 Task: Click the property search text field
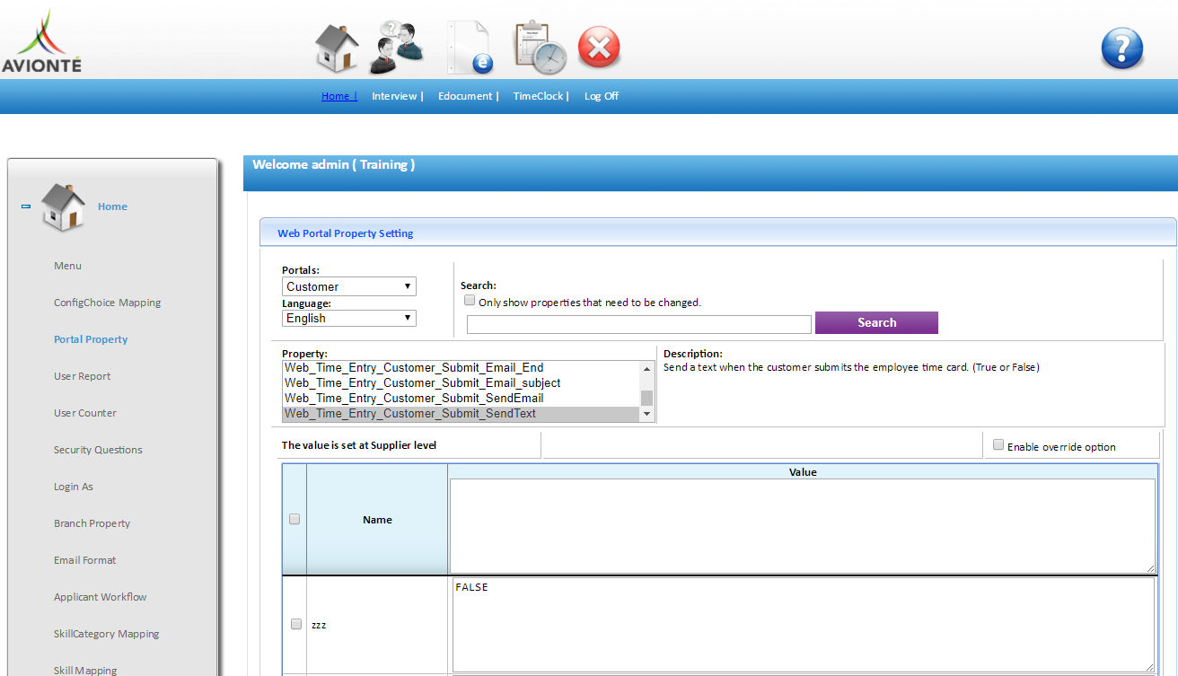point(639,324)
